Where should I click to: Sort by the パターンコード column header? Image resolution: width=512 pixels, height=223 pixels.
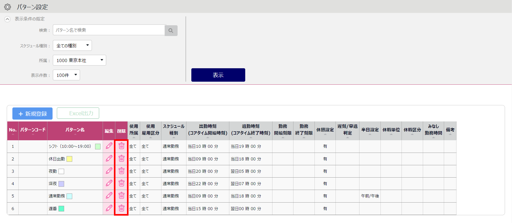33,131
